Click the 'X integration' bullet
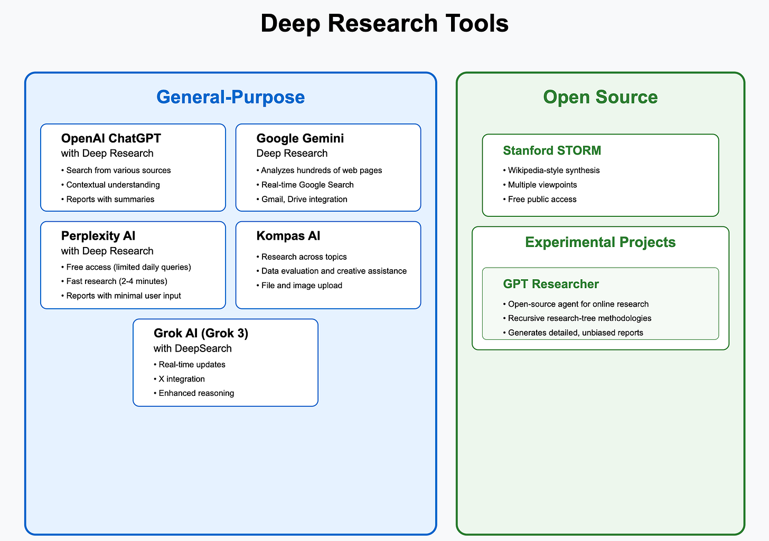The width and height of the screenshot is (769, 541). point(179,379)
